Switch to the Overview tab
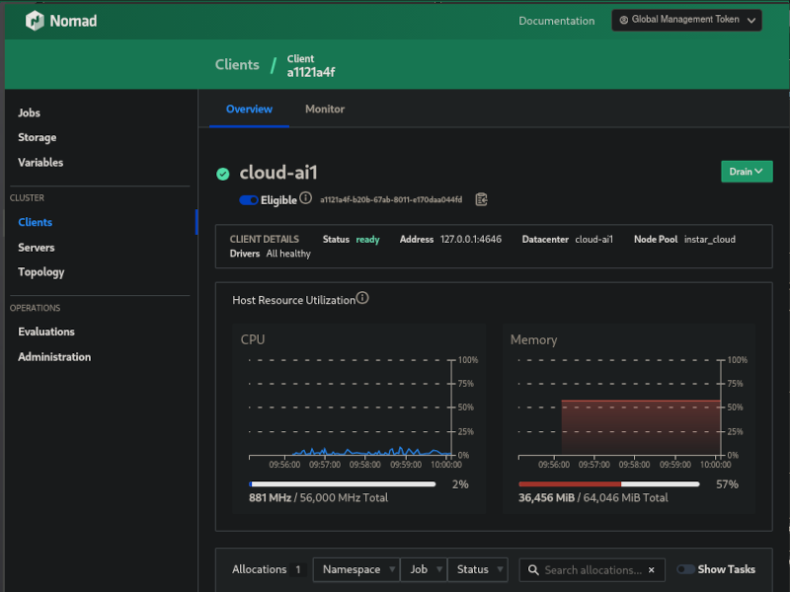Screen dimensions: 790x592 pyautogui.click(x=249, y=110)
